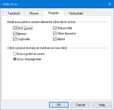Click the 'Redă ecou pentru aceste elemente' group label
114x110 pixels.
pos(41,22)
